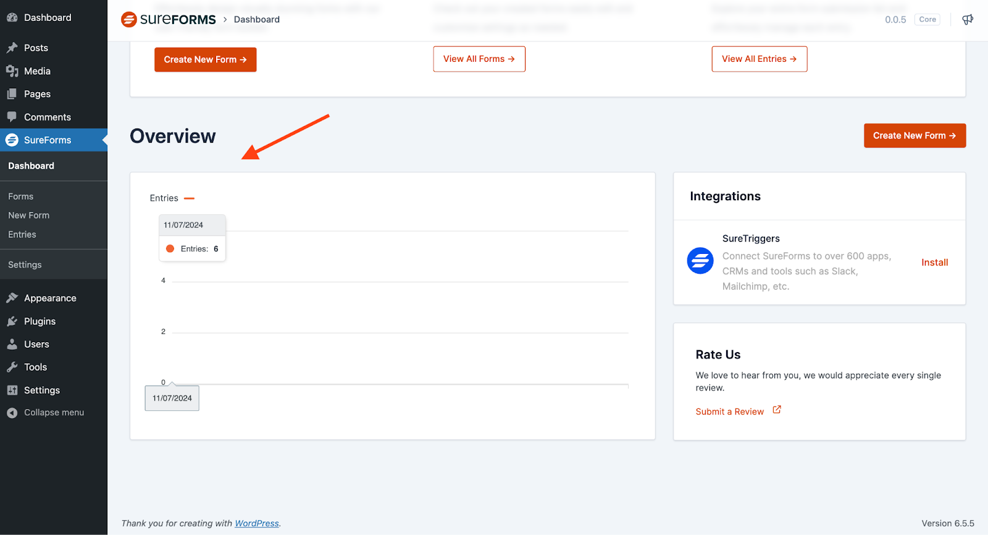
Task: Select SureForms menu item
Action: [54, 140]
